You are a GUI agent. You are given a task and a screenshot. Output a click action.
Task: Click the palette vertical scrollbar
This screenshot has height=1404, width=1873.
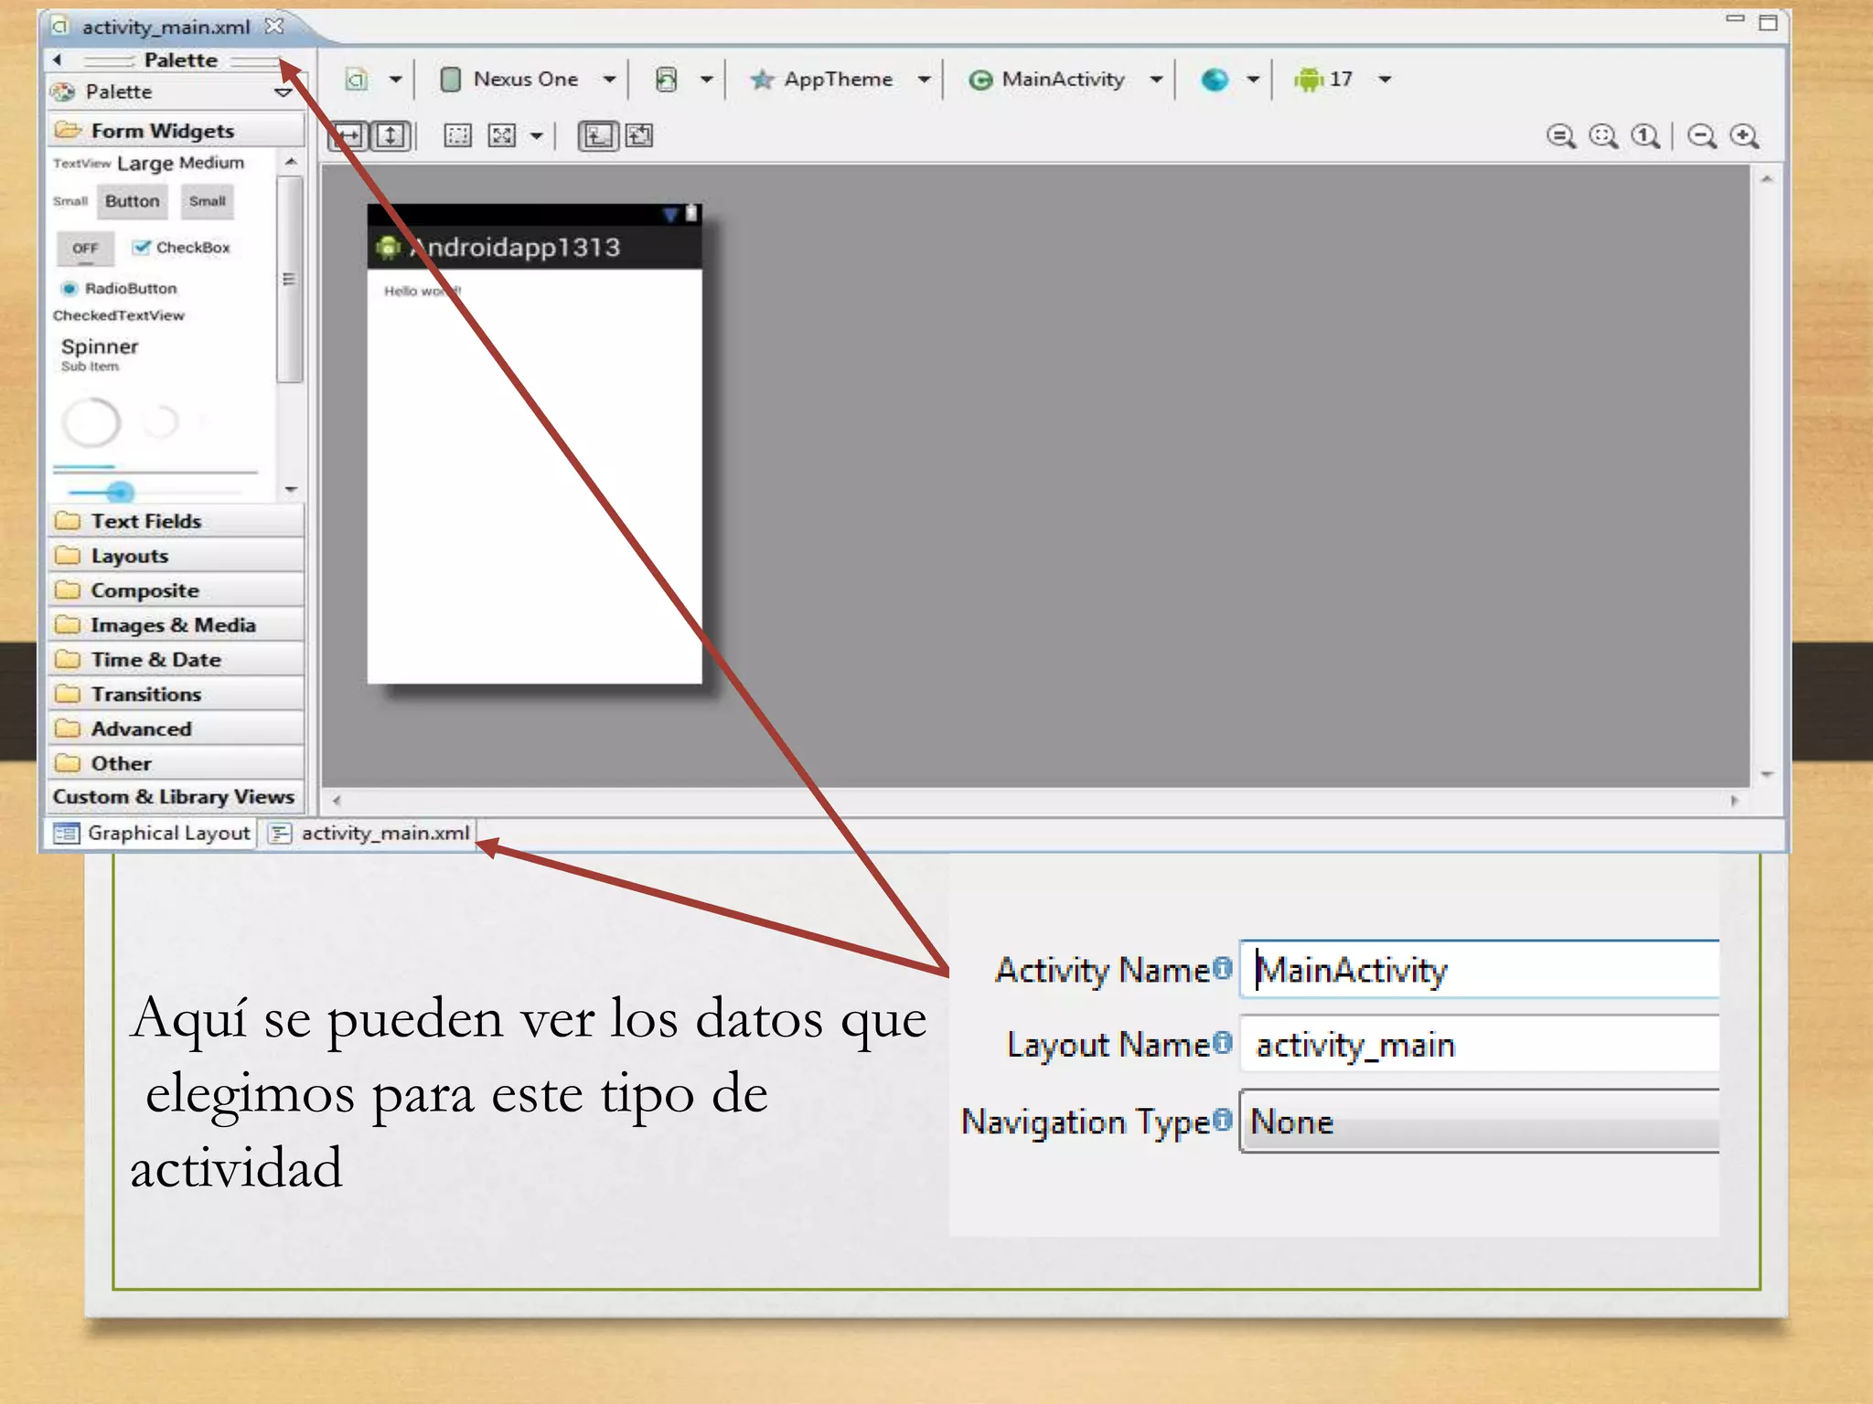pos(290,279)
